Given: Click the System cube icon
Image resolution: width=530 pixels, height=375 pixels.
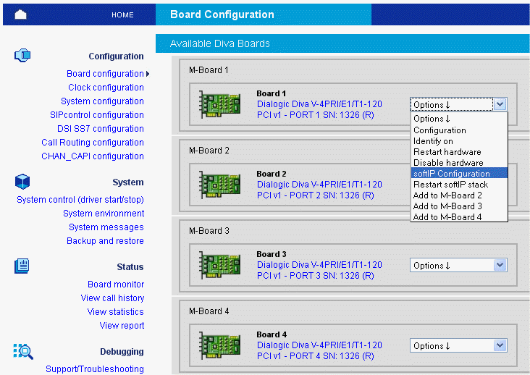Looking at the screenshot, I should coord(22,182).
